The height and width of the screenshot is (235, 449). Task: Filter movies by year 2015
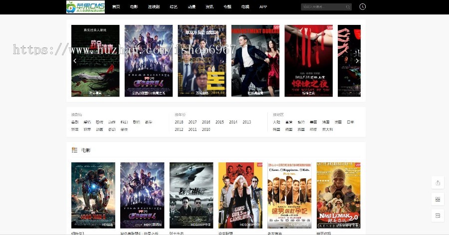pyautogui.click(x=220, y=122)
